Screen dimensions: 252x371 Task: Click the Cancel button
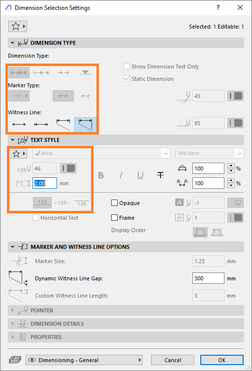[173, 360]
